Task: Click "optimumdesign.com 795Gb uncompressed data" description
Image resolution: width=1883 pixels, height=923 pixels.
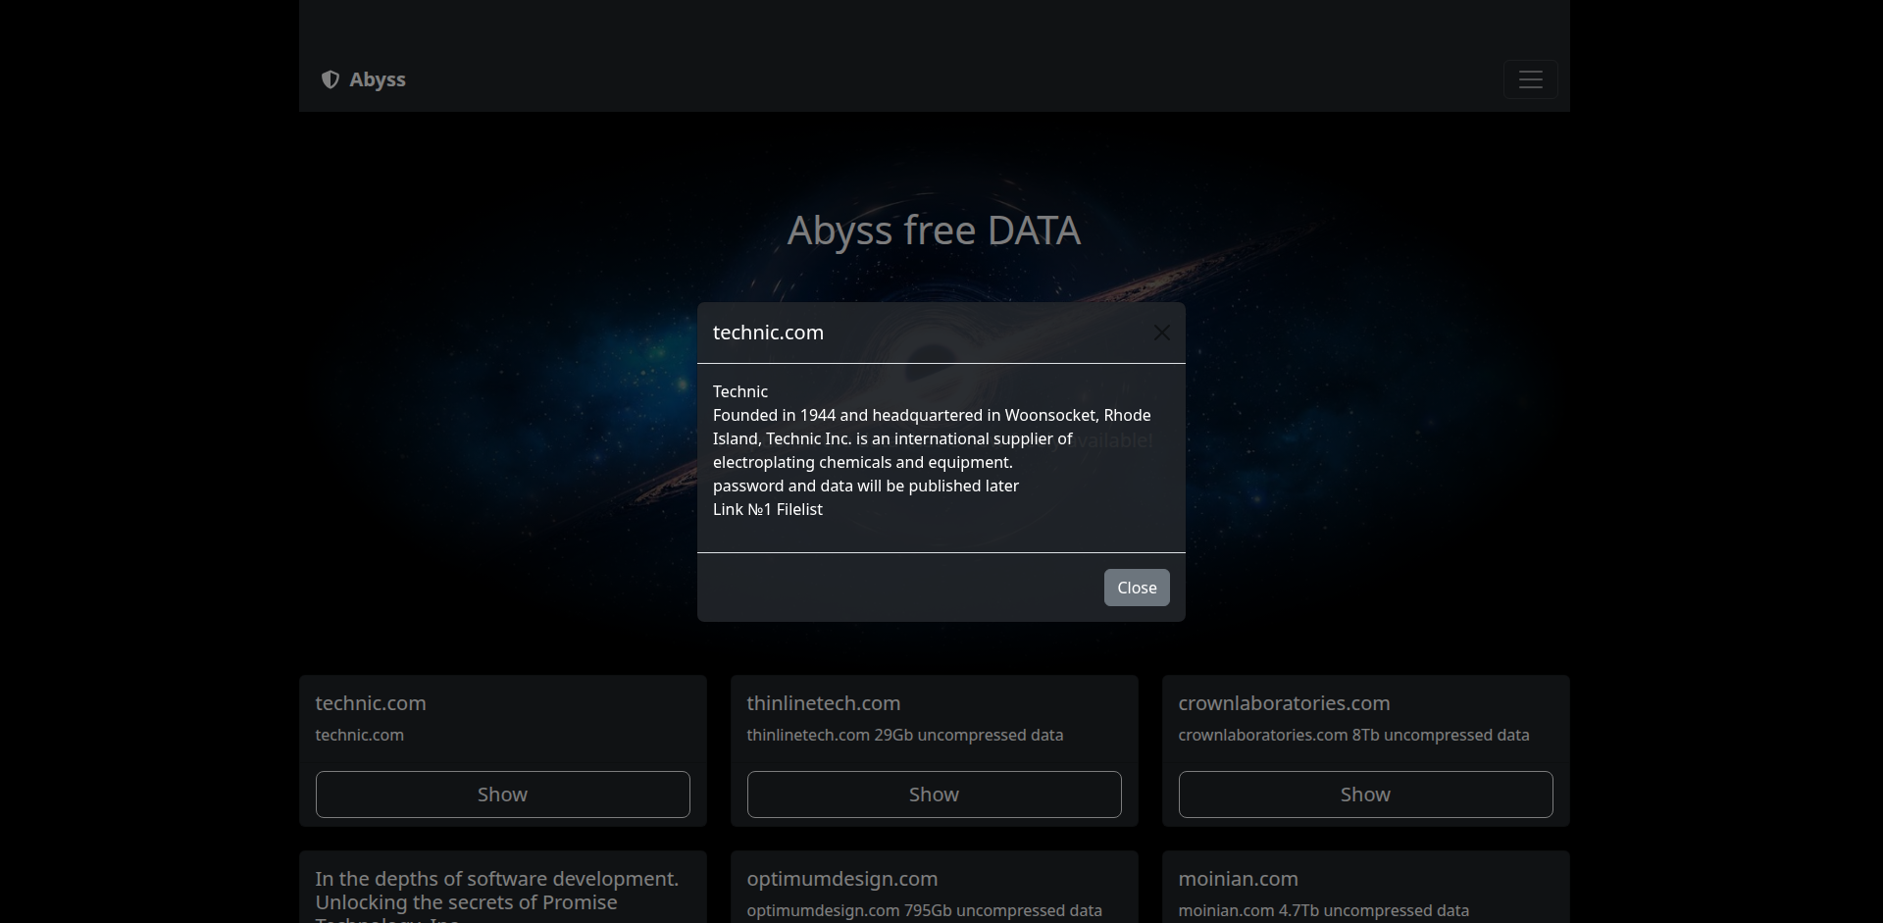Action: point(925,910)
